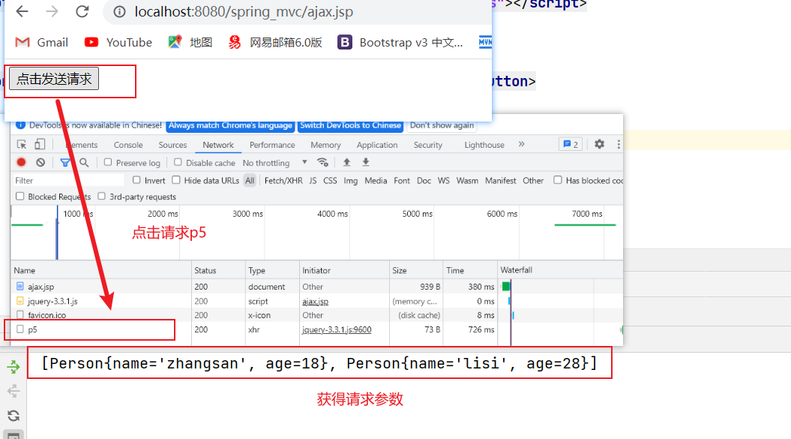Expand more DevTools tabs chevron

pyautogui.click(x=522, y=144)
